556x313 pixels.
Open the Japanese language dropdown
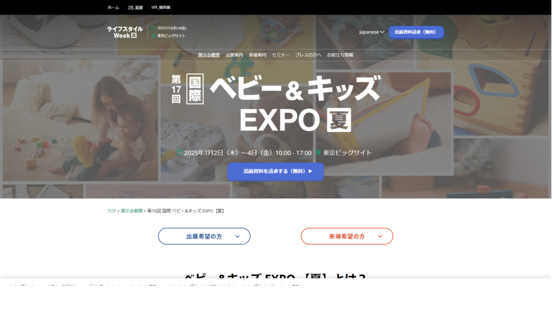click(x=371, y=32)
